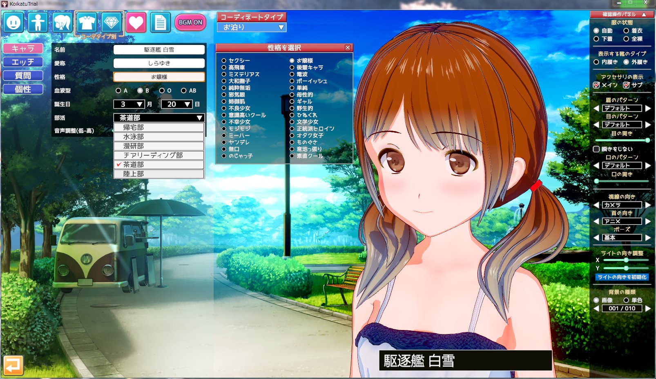Choose 水泳部 from club list

159,137
